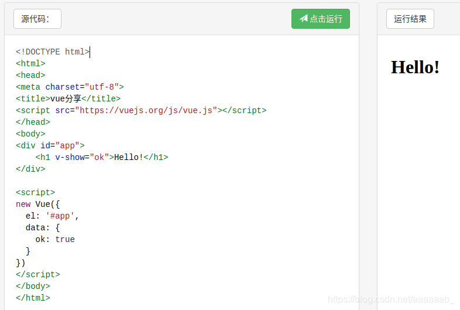Click the v-show="ok" attribute in the h1 tag
The height and width of the screenshot is (310, 460).
point(82,157)
